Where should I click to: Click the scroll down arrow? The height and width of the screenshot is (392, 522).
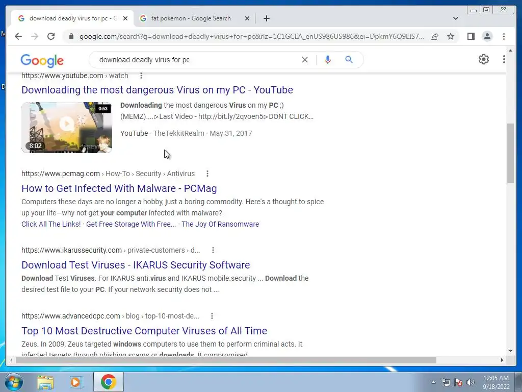click(510, 351)
